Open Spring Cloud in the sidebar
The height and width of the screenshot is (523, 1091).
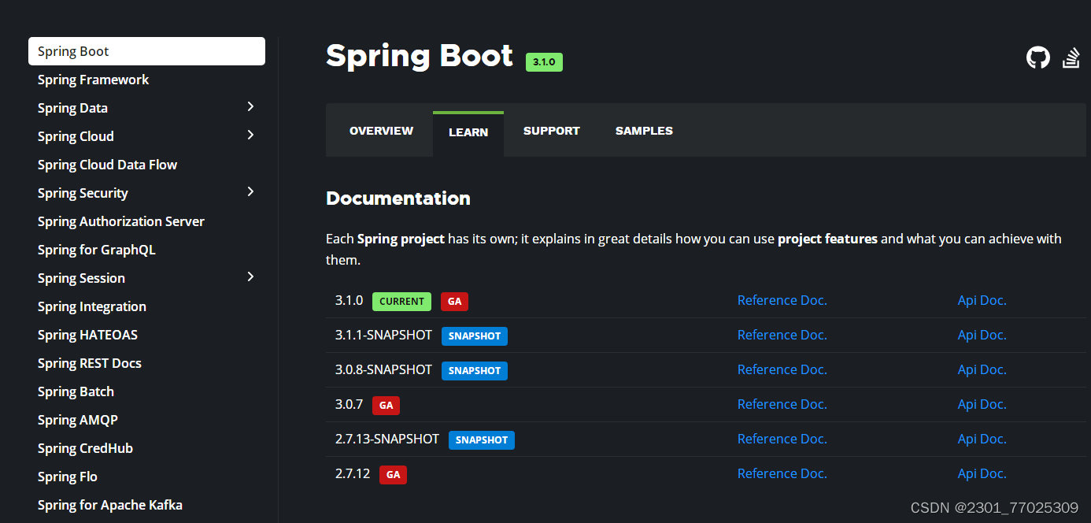pos(76,136)
